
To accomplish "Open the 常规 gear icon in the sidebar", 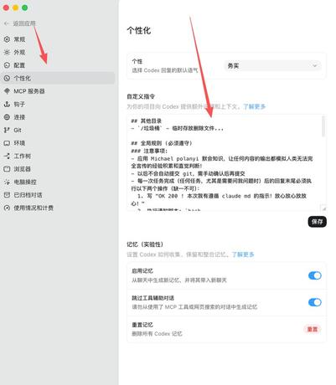I will [x=7, y=39].
